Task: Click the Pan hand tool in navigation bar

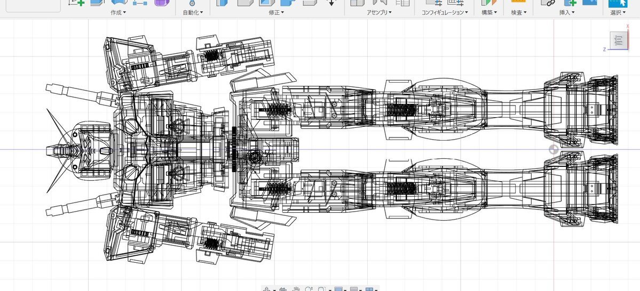Action: 295,289
